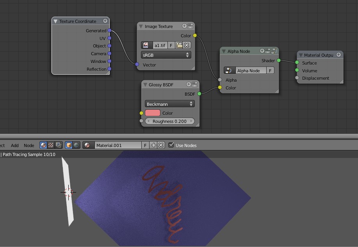This screenshot has width=358, height=247.
Task: Open the sRGB color space dropdown
Action: coord(166,55)
